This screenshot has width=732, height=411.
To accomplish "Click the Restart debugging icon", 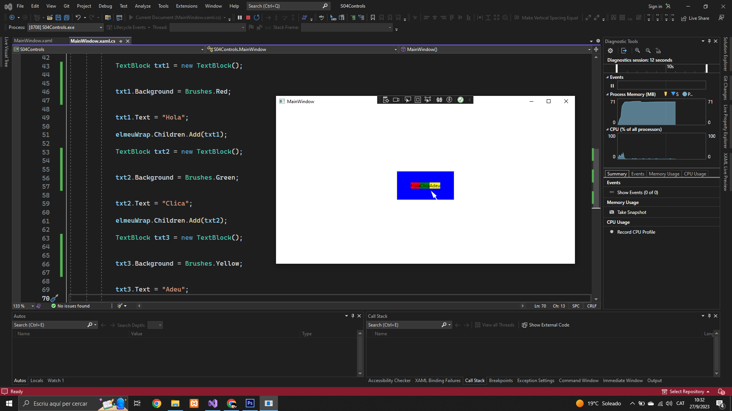I will (x=257, y=18).
